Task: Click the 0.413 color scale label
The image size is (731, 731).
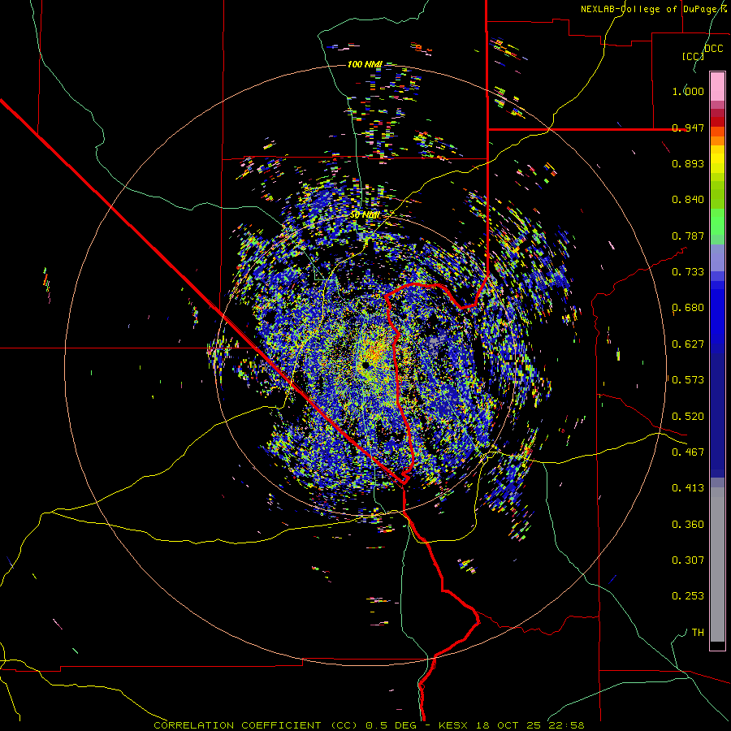Action: click(688, 488)
